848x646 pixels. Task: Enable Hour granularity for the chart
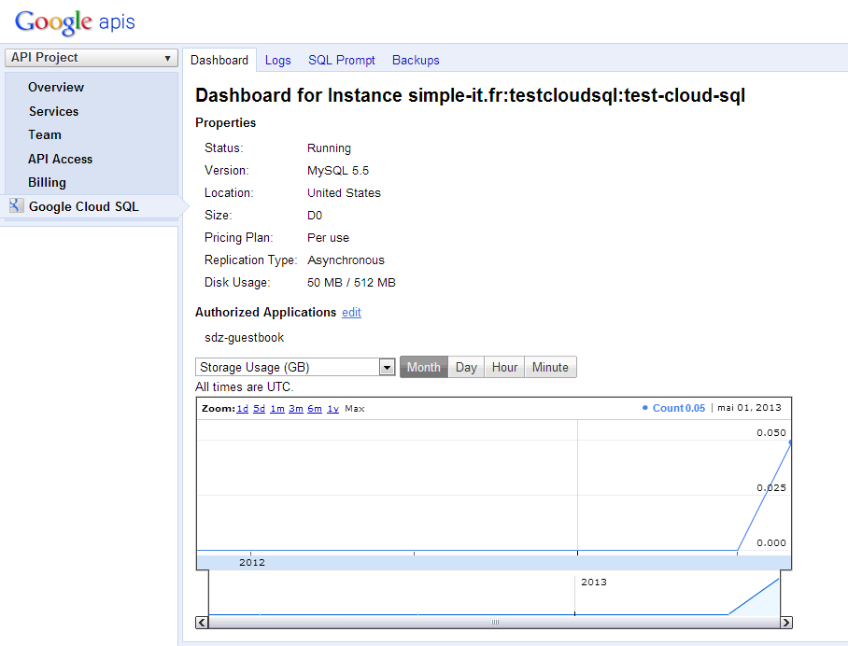click(504, 367)
